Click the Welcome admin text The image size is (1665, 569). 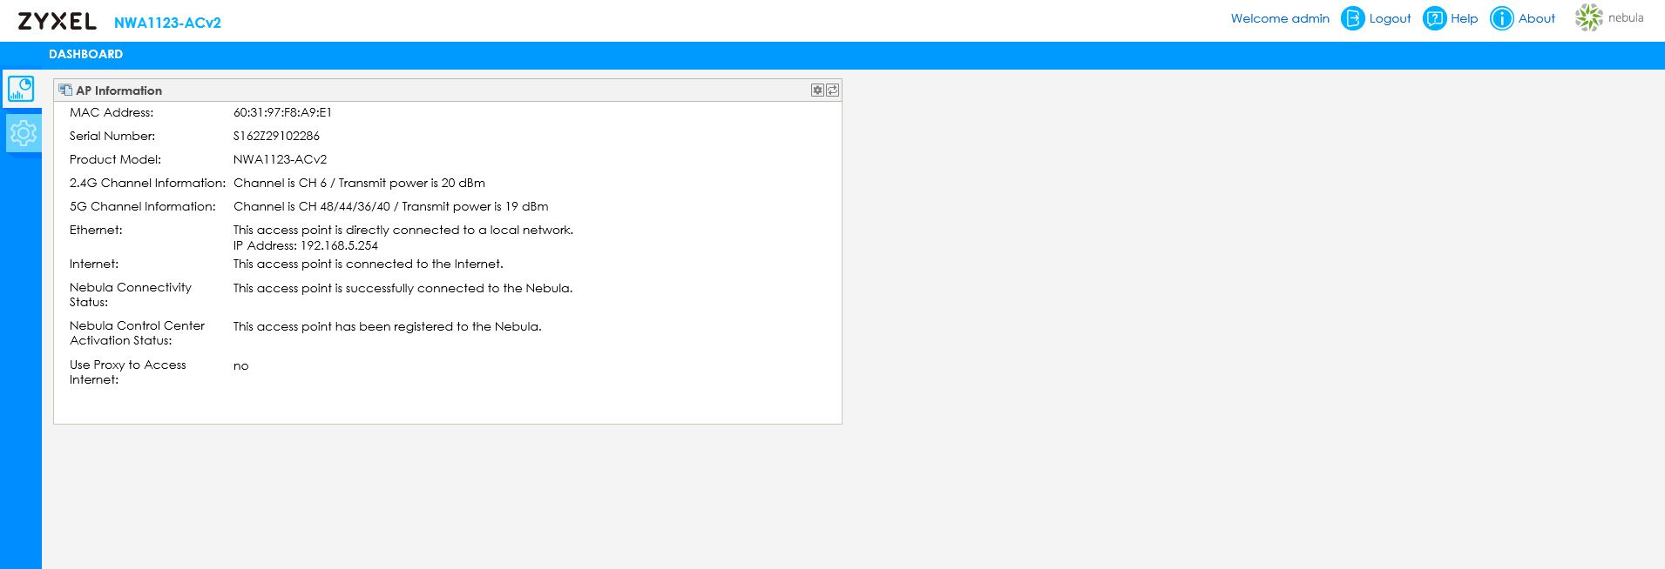(1280, 18)
